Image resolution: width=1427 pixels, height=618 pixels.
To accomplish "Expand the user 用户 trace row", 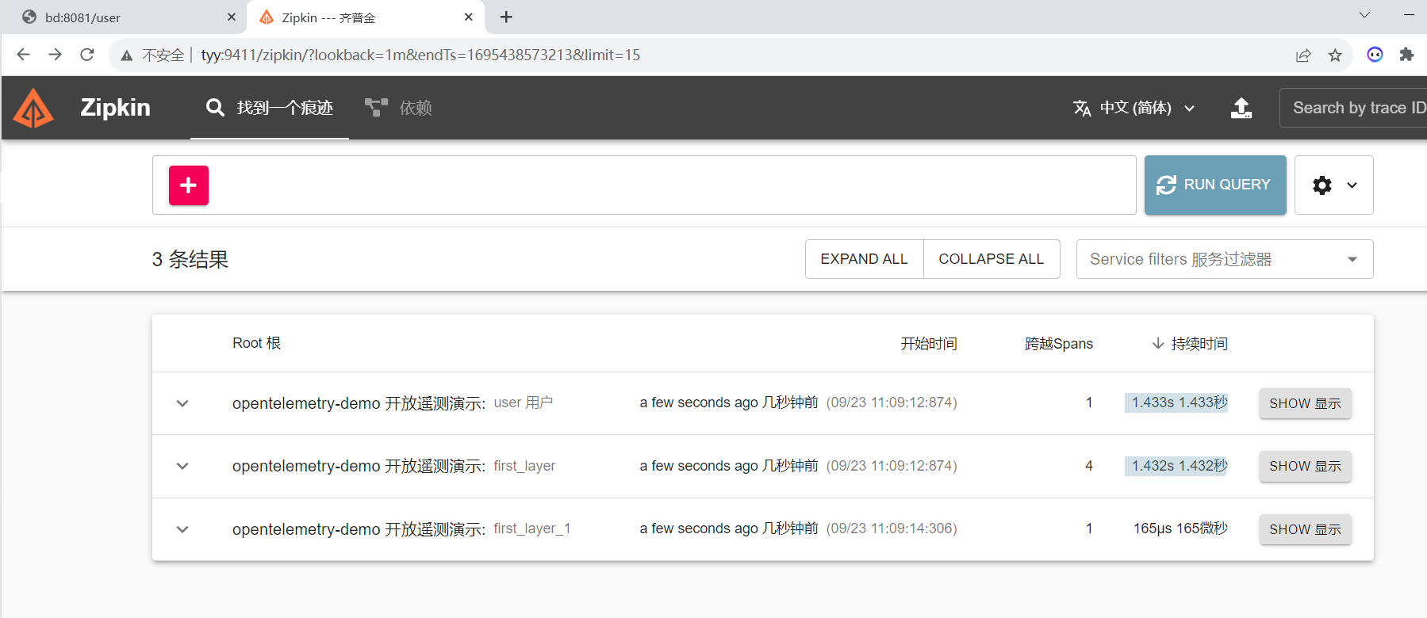I will (182, 403).
